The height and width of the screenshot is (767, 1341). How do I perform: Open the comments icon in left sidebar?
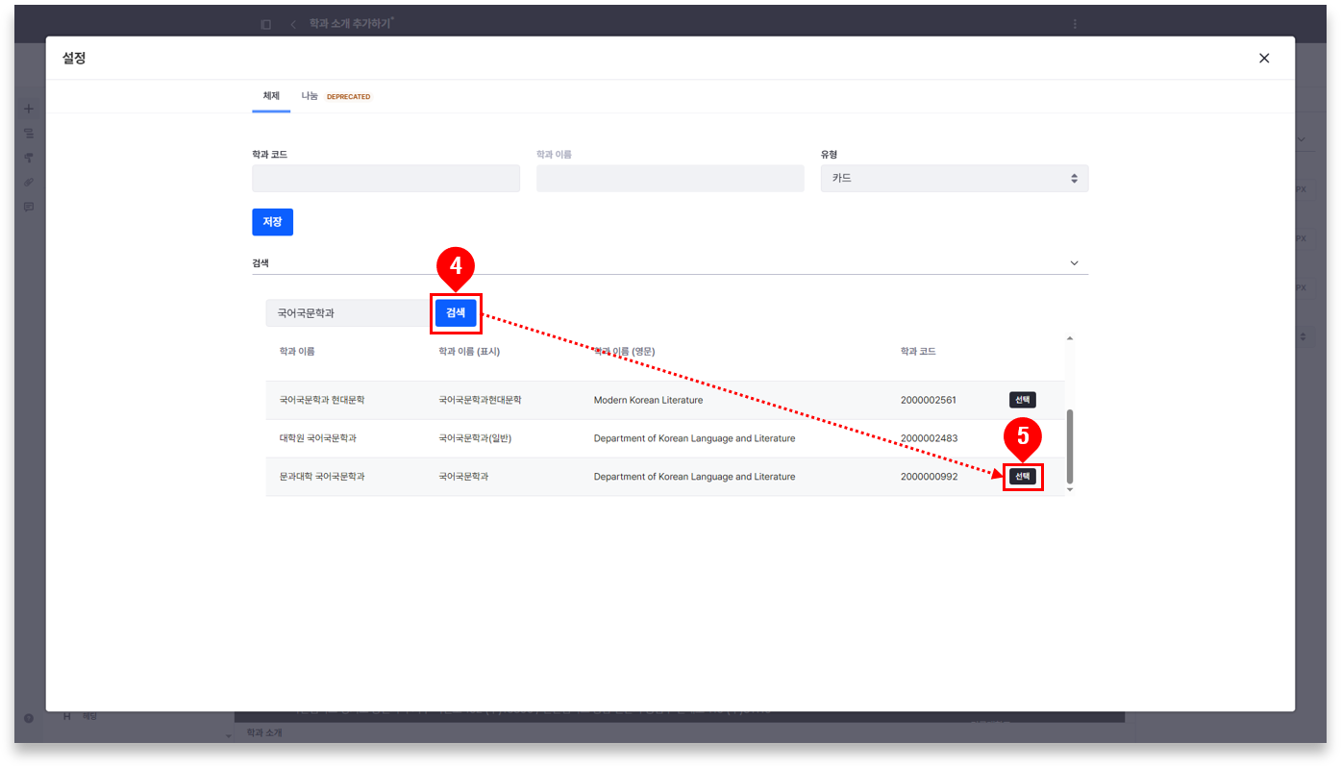click(x=29, y=207)
